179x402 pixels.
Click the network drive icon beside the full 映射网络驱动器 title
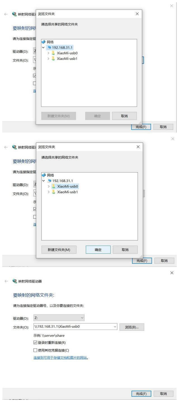click(15, 281)
